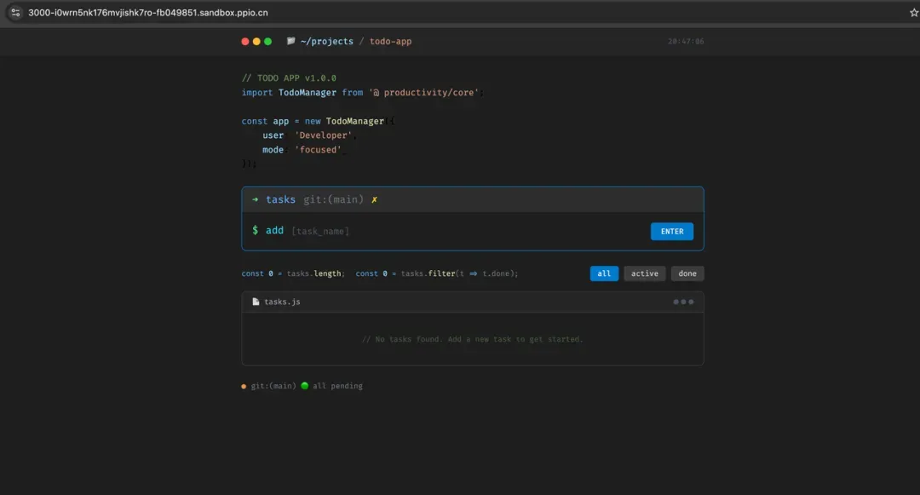Open the three-dots menu in tasks.js header

683,302
